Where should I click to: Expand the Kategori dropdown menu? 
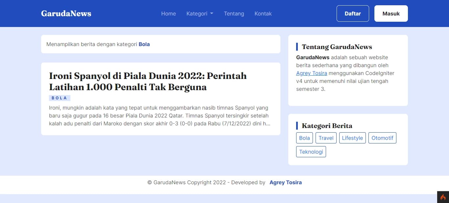click(x=200, y=13)
